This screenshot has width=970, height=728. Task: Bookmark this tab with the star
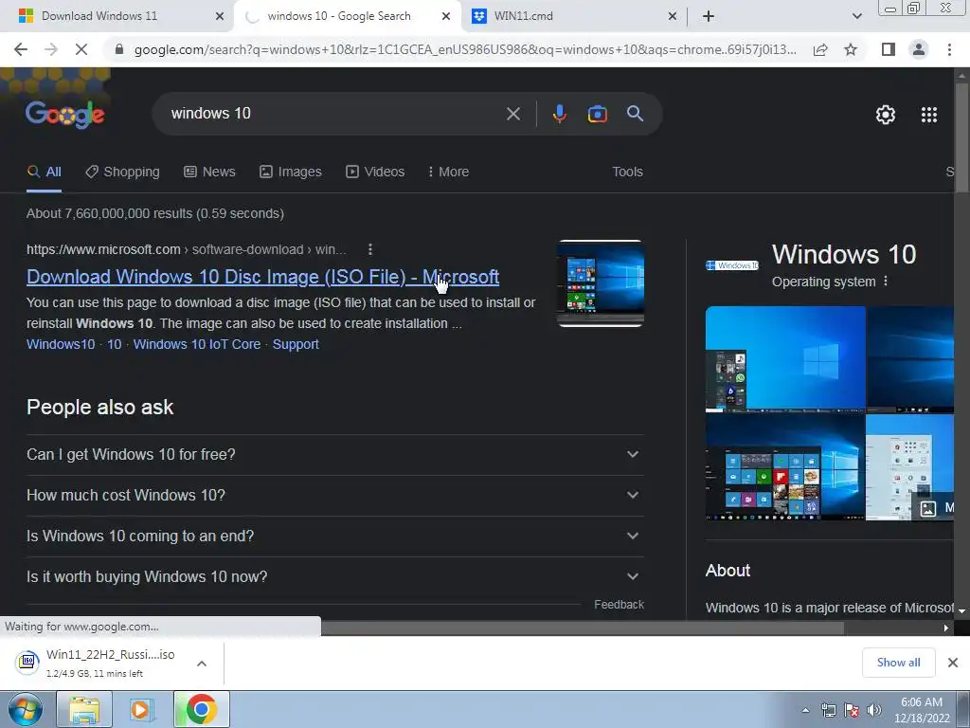(851, 49)
